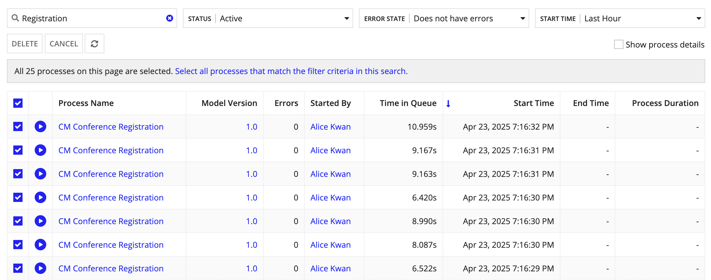The height and width of the screenshot is (280, 711).
Task: Uncheck the row with 8.087s queue time
Action: (18, 245)
